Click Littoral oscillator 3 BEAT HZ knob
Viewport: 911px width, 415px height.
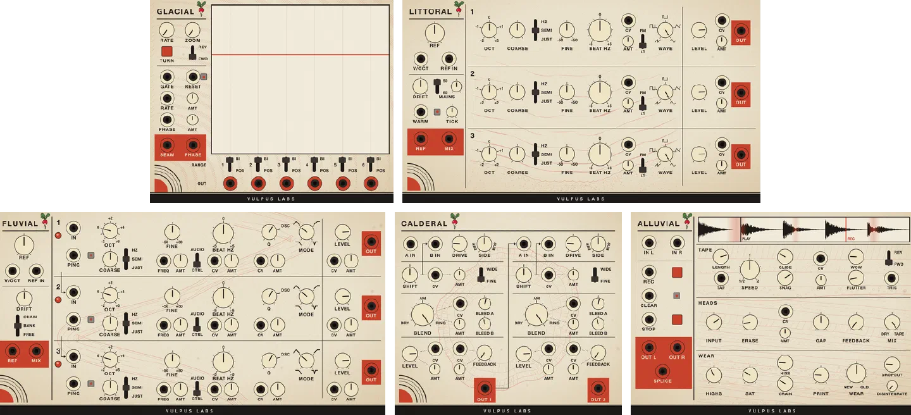pyautogui.click(x=600, y=154)
